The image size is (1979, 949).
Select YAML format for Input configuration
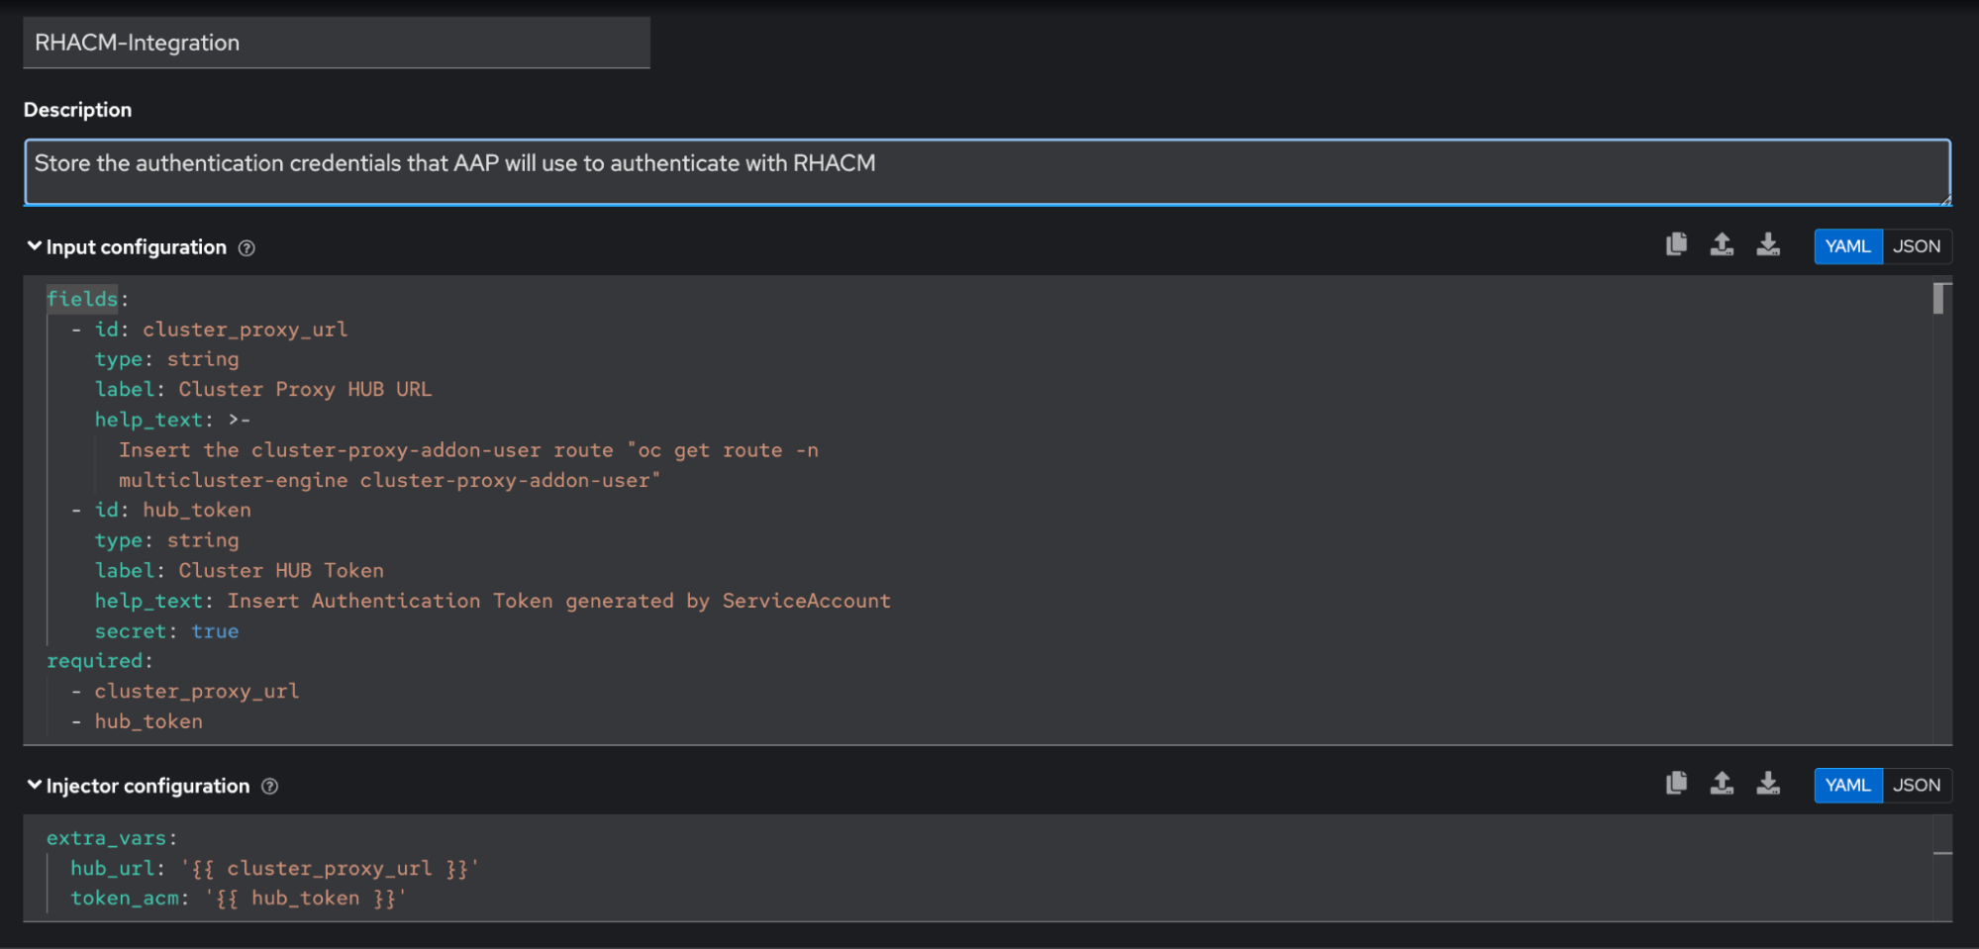1847,246
